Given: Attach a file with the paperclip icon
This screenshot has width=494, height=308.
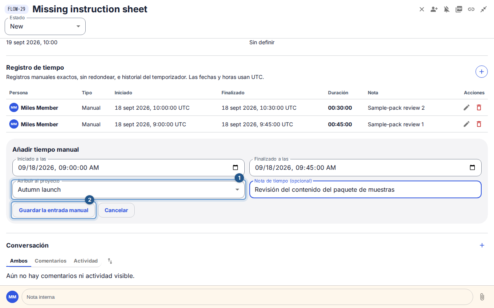Looking at the screenshot, I should click(482, 297).
